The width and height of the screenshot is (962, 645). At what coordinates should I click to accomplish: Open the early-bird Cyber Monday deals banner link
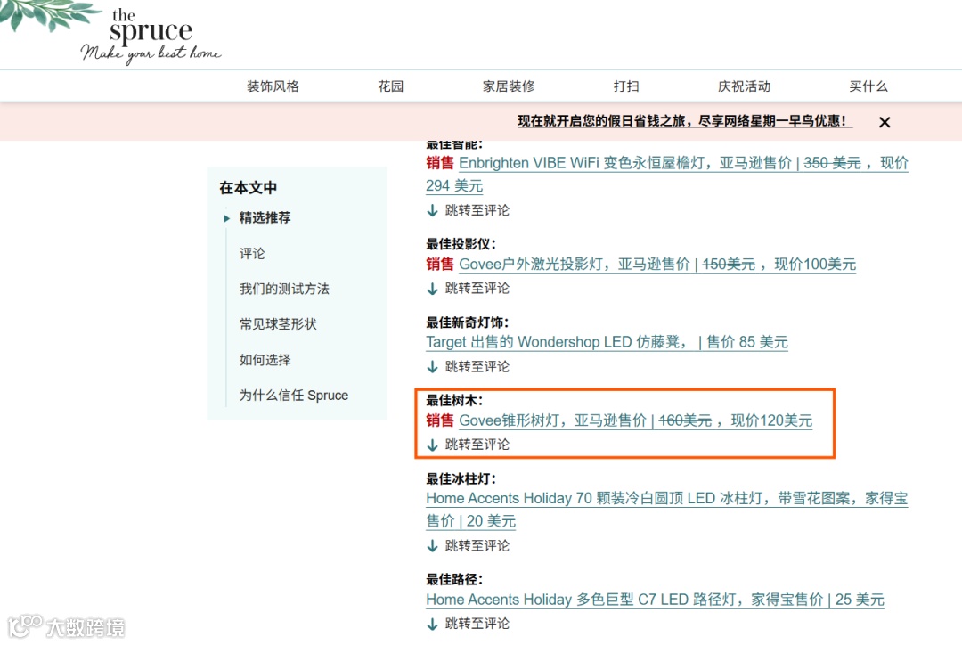pyautogui.click(x=685, y=121)
